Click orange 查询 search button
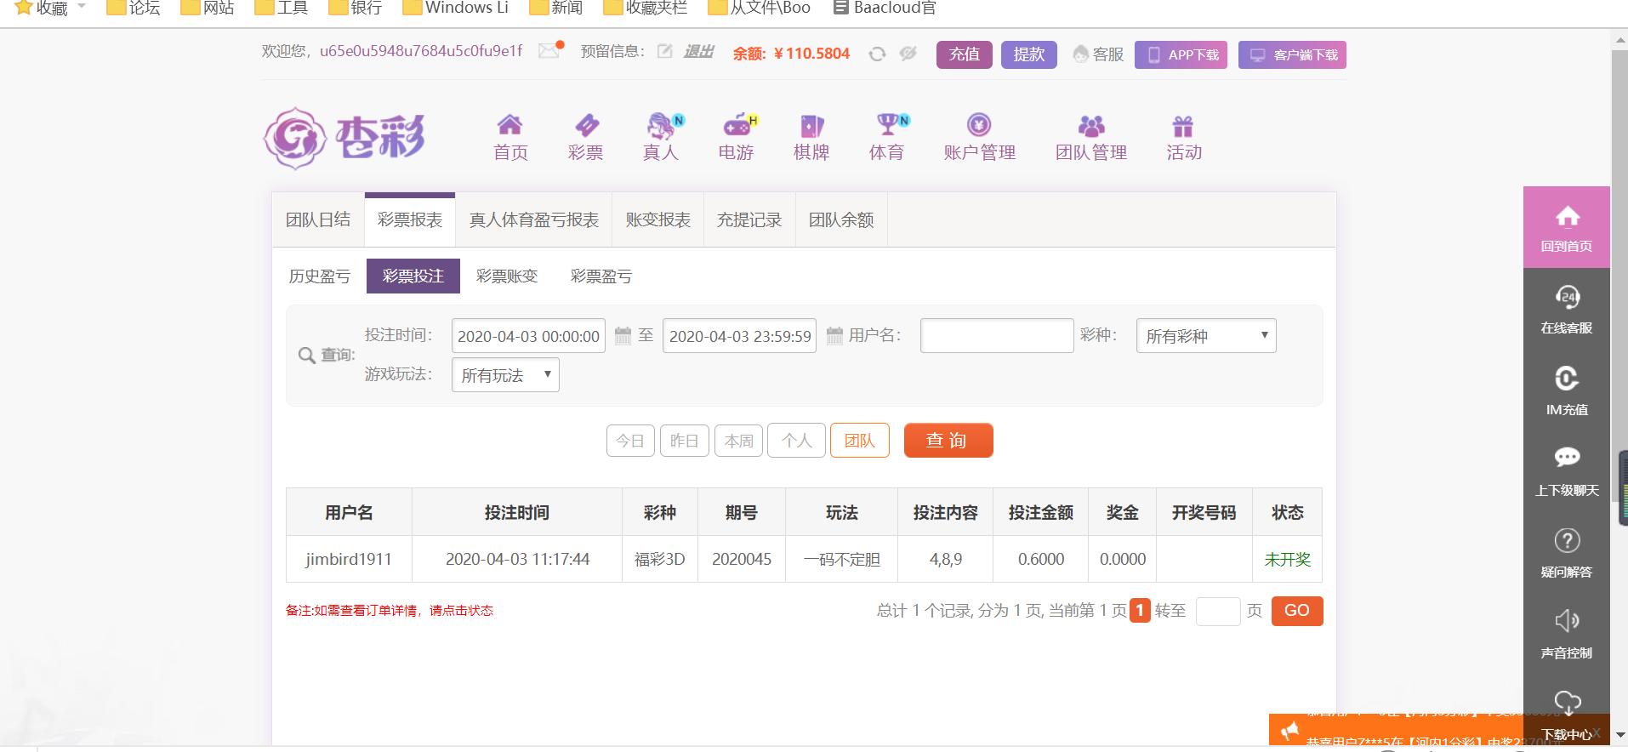This screenshot has height=752, width=1628. [948, 441]
